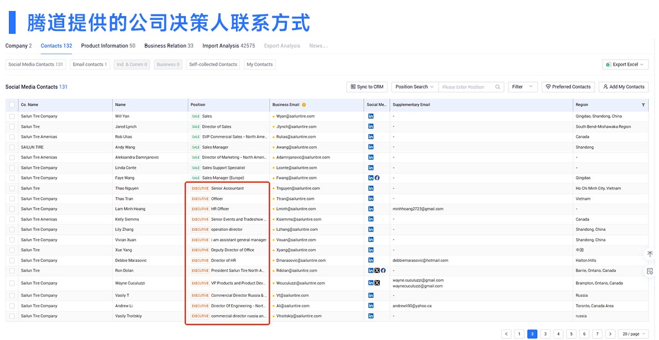Open Faye Wang's Facebook icon
Viewport: 659px width, 340px height.
coord(377,178)
